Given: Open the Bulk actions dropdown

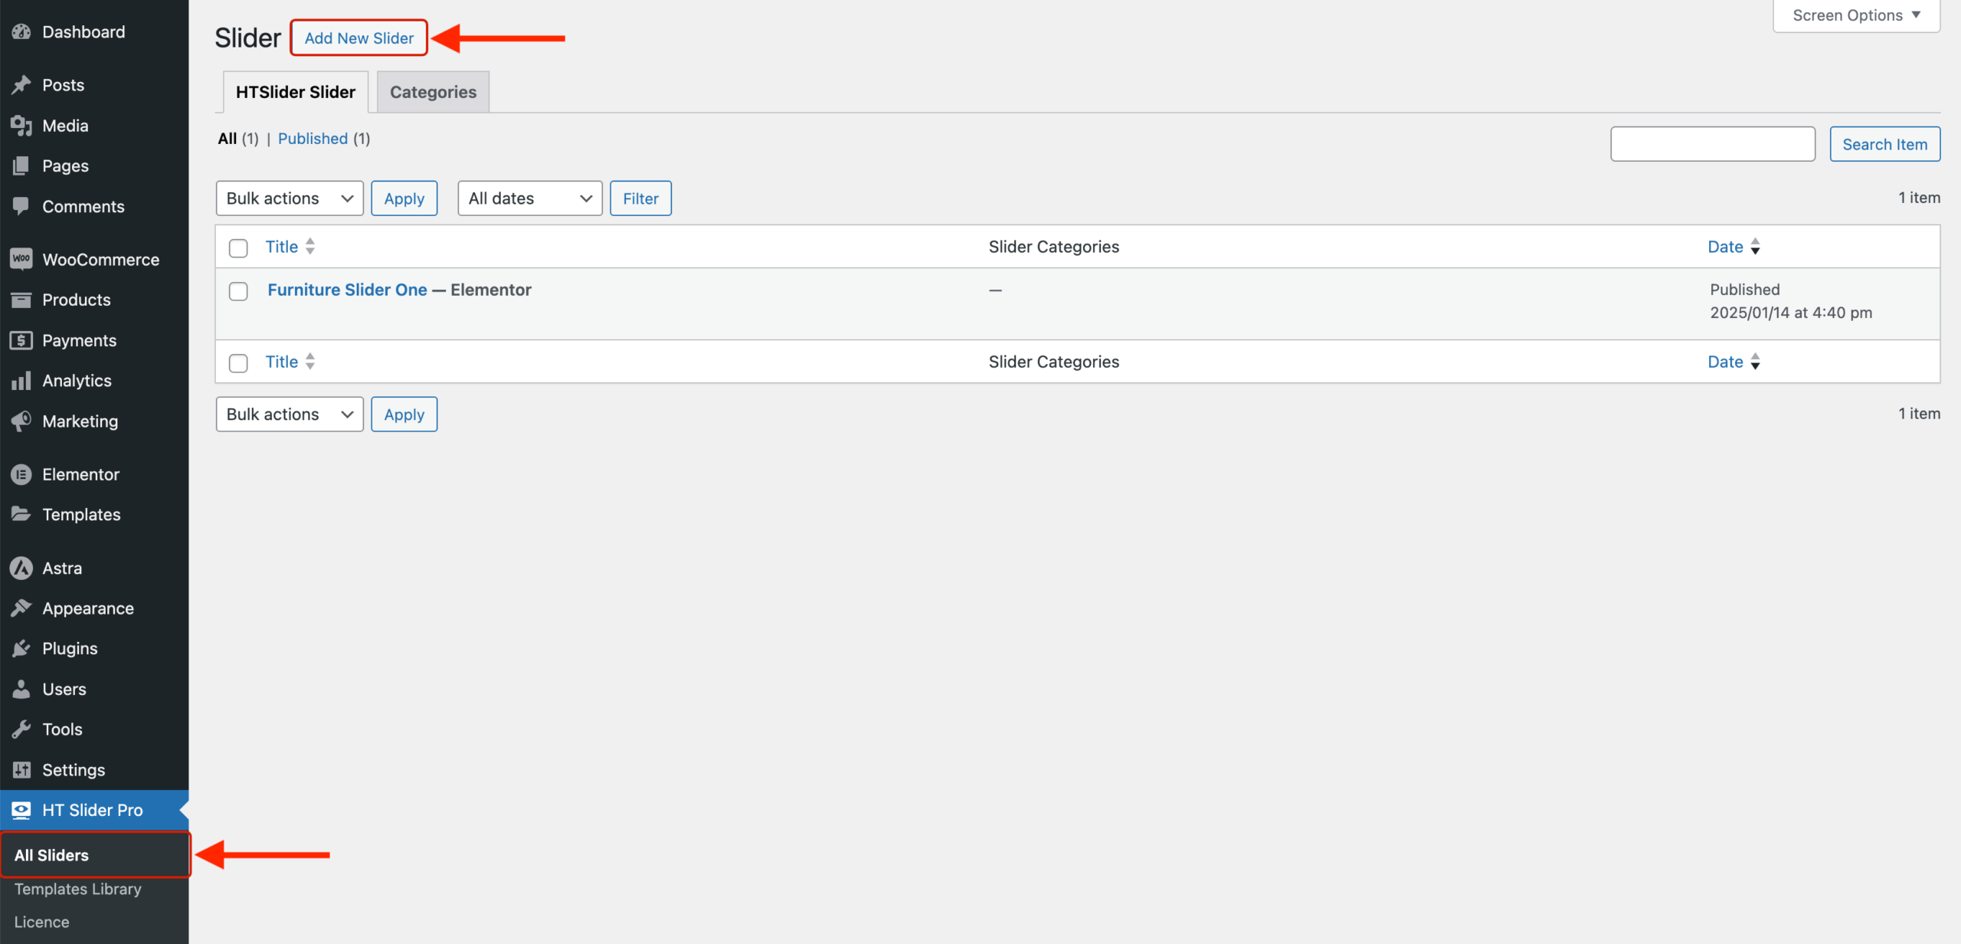Looking at the screenshot, I should point(289,198).
